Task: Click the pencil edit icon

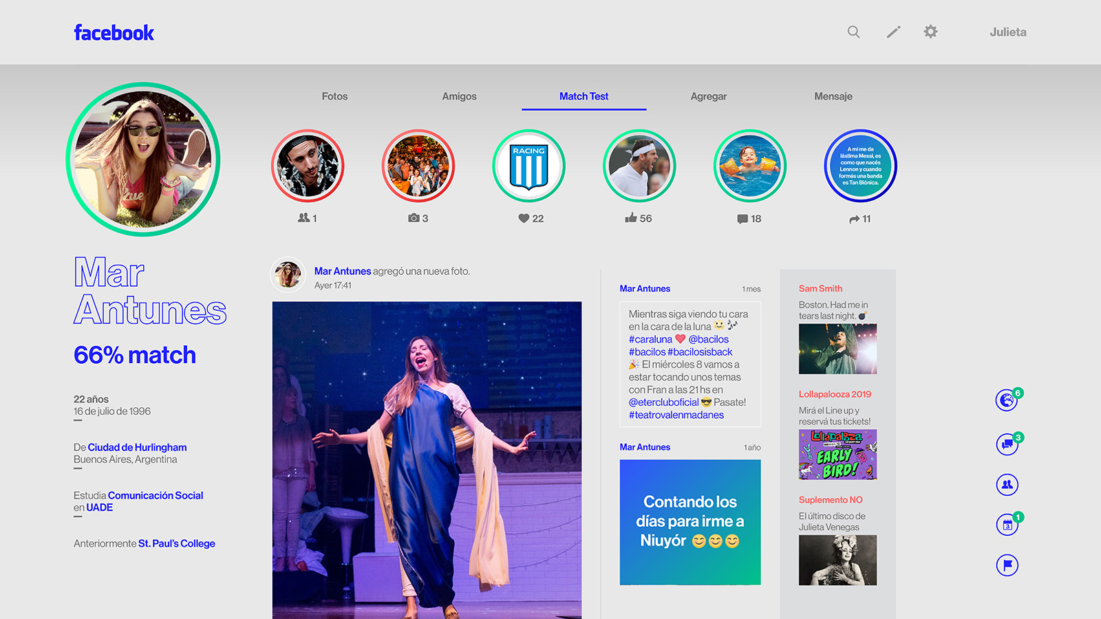Action: [893, 32]
